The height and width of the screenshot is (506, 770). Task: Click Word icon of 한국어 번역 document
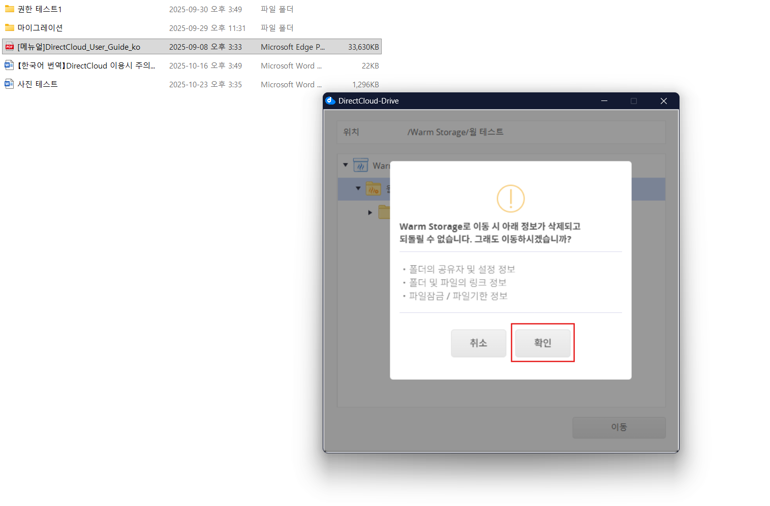pyautogui.click(x=9, y=65)
